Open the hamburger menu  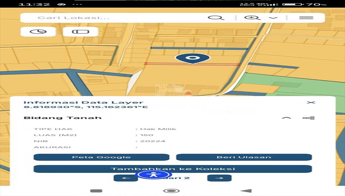[x=306, y=18]
